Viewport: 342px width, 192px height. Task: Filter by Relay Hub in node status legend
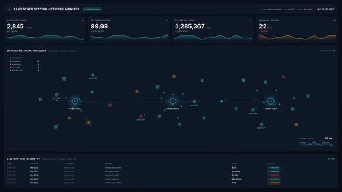[x=24, y=70]
